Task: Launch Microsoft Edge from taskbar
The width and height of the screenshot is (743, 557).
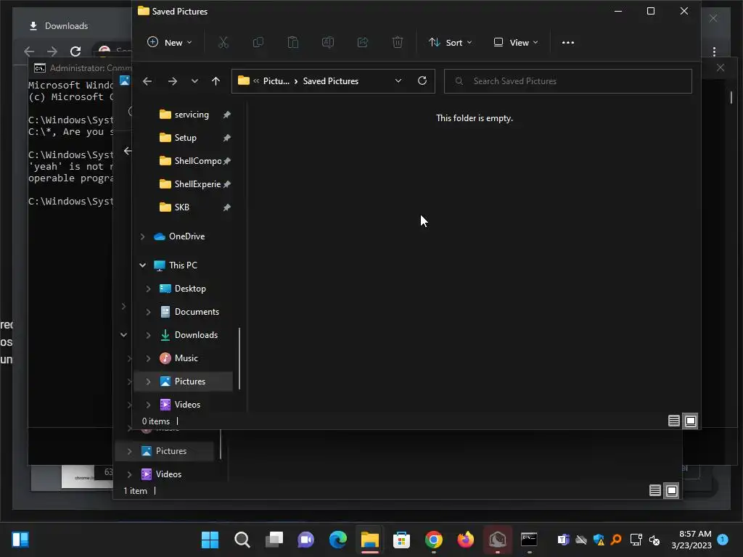Action: (338, 540)
